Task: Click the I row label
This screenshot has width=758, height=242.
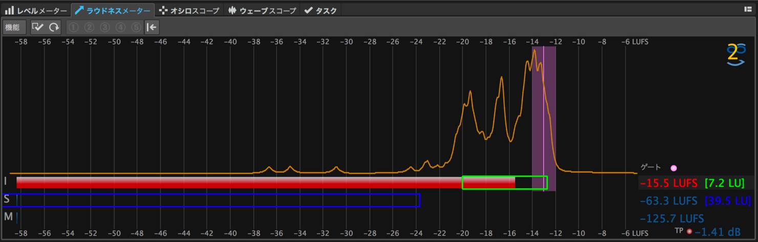Action: coord(6,182)
